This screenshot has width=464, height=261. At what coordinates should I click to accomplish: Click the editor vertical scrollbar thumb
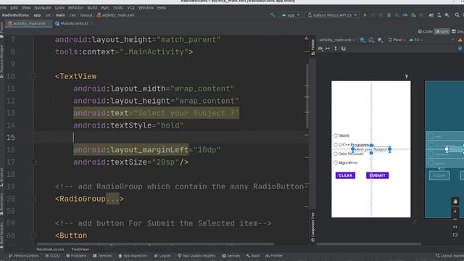(x=307, y=96)
